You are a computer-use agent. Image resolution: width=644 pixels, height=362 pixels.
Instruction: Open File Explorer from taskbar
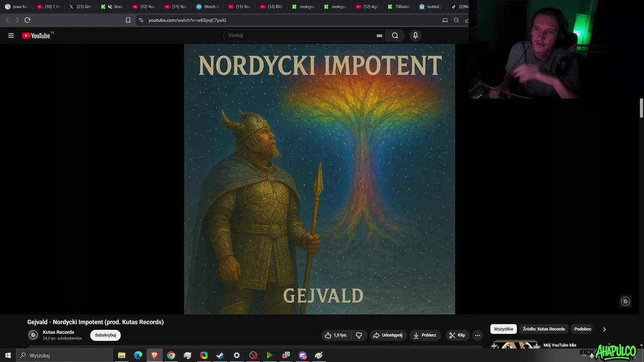coord(122,355)
